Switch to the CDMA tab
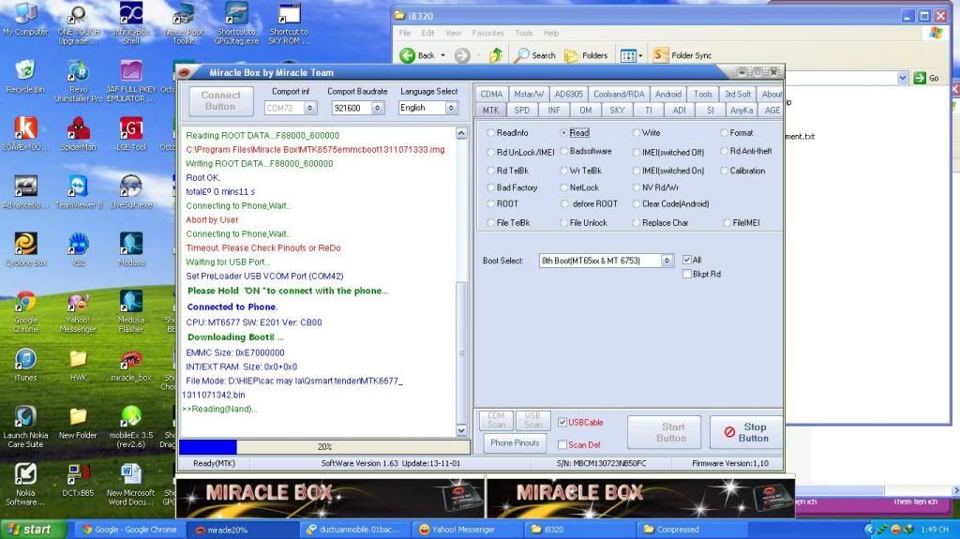 [x=491, y=94]
